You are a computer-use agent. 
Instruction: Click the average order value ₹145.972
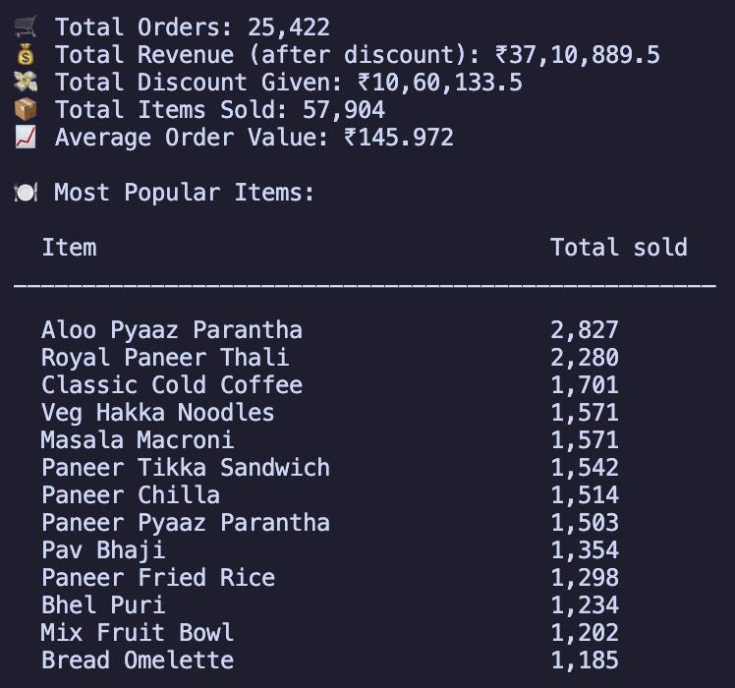(x=399, y=138)
